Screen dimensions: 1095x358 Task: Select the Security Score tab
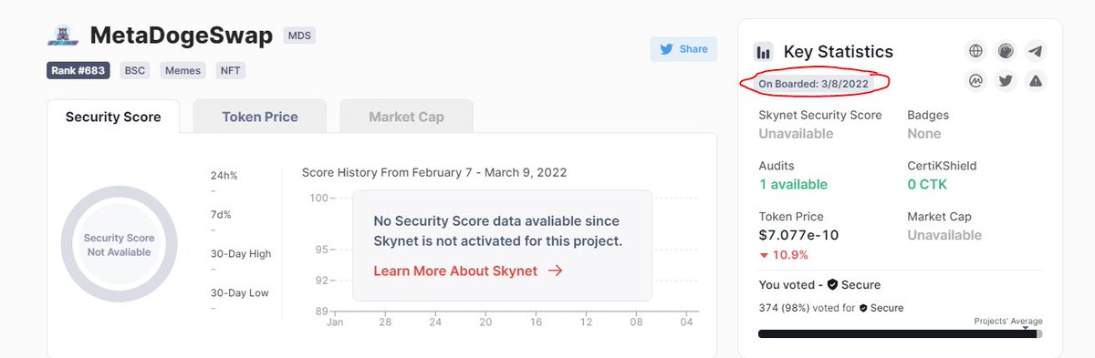(113, 117)
